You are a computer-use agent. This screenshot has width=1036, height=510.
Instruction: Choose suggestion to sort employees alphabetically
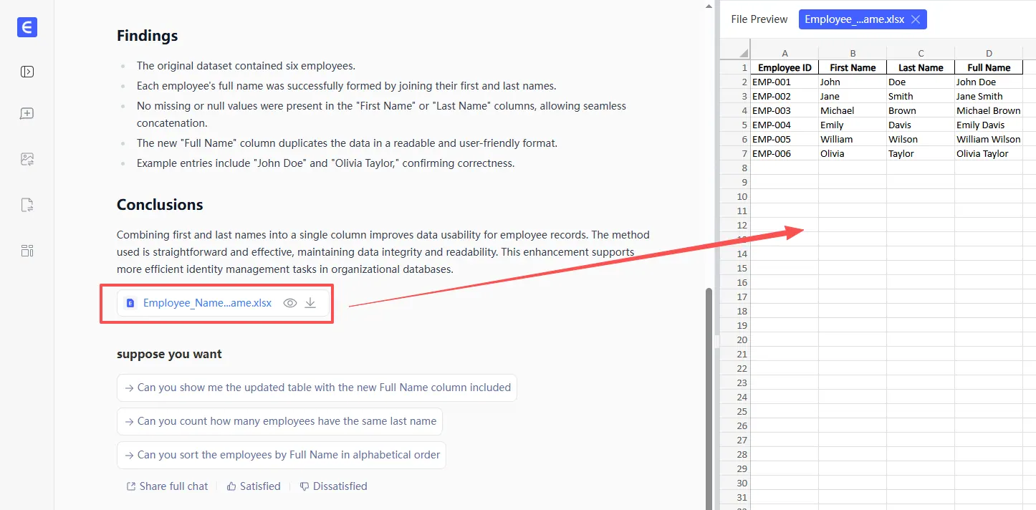(x=282, y=455)
